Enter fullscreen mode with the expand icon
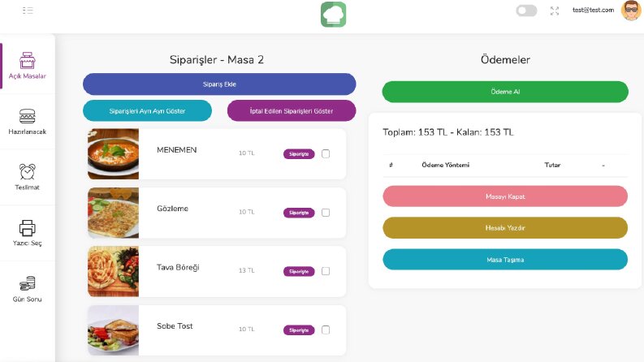 point(555,11)
